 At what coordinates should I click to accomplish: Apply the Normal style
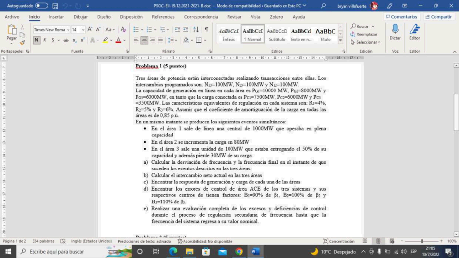pos(253,34)
